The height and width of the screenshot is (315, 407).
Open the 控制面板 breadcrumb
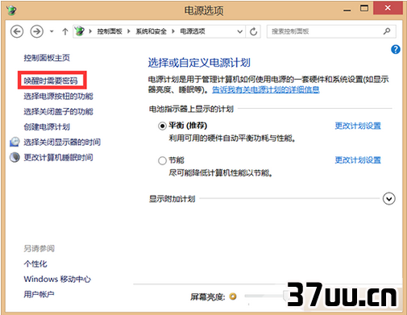point(110,31)
